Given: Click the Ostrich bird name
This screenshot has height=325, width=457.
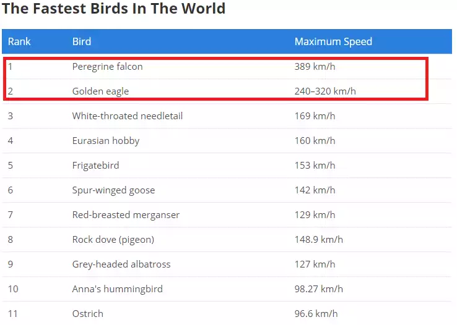Looking at the screenshot, I should tap(88, 314).
